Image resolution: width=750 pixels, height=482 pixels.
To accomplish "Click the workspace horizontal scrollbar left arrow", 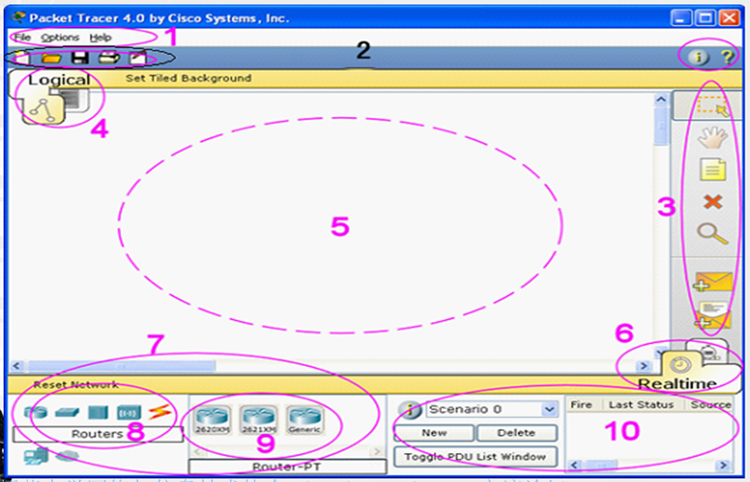I will pos(17,366).
